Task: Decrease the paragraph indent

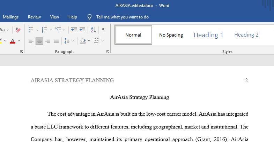Action: point(74,30)
